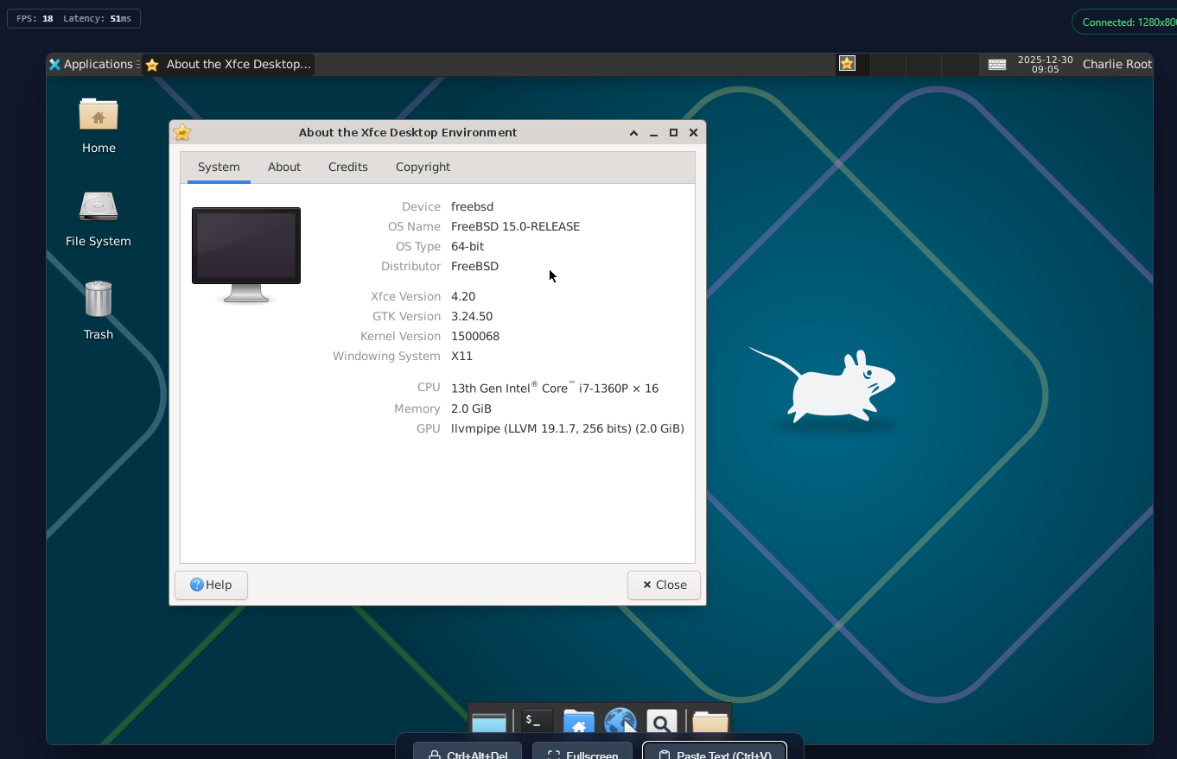Screen dimensions: 1177x759
Task: Click the Help button
Action: tap(211, 585)
